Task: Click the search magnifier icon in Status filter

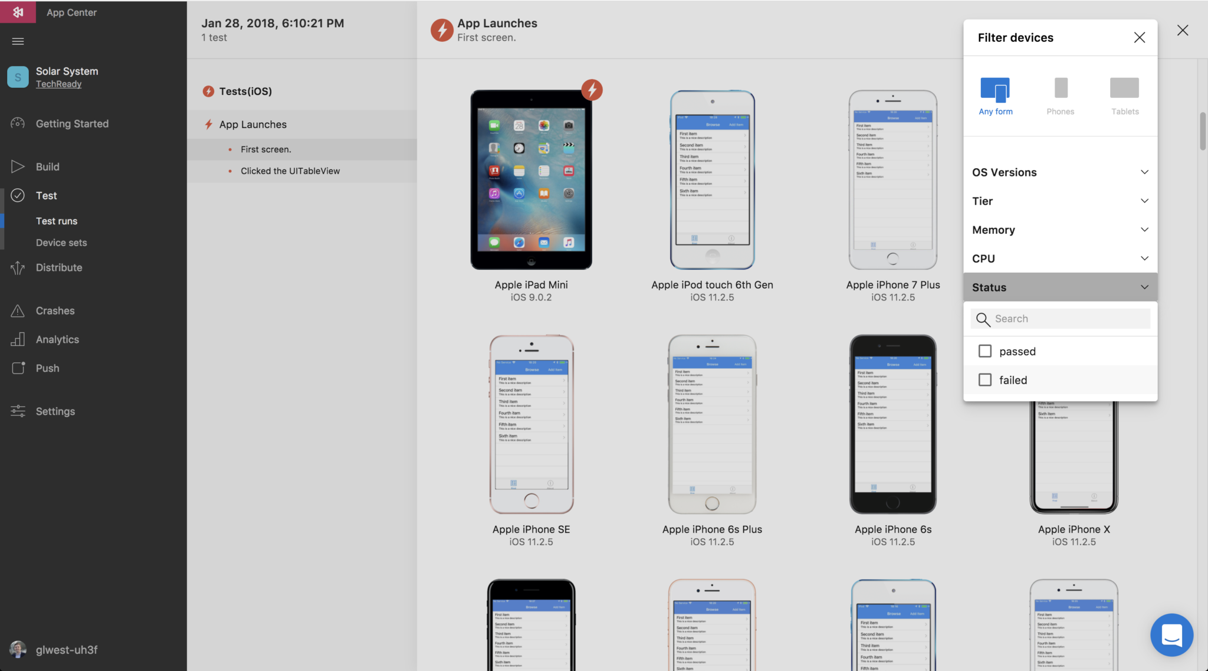Action: (983, 319)
